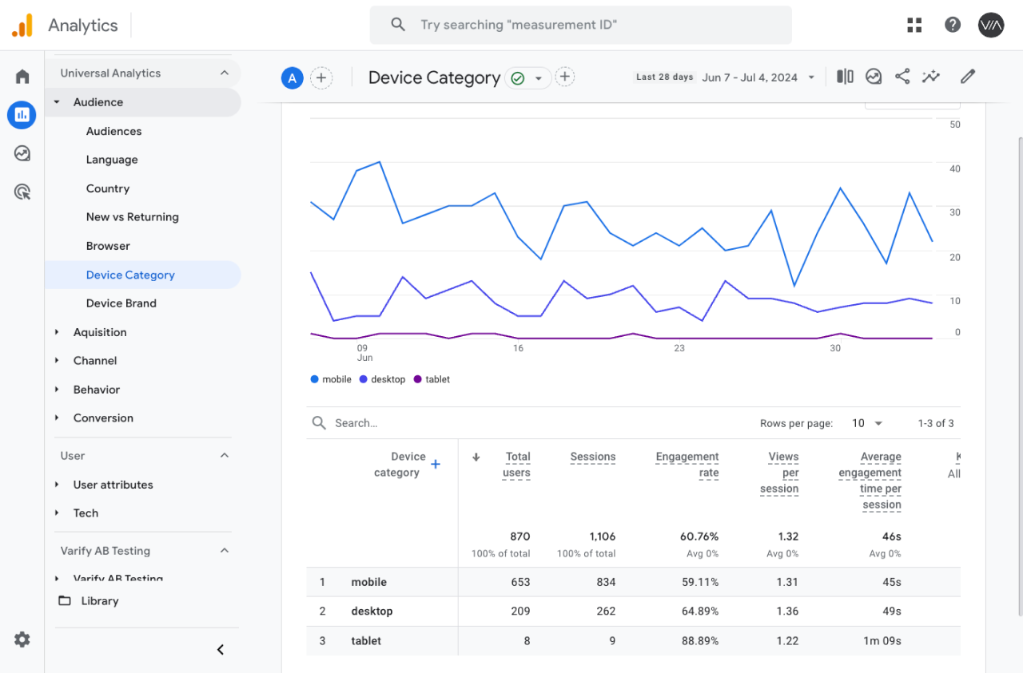The width and height of the screenshot is (1023, 673).
Task: Open the Insights sparkline icon
Action: (930, 77)
